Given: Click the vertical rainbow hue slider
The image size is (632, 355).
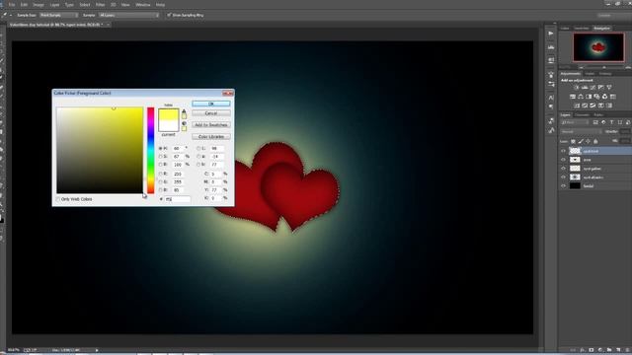Looking at the screenshot, I should click(150, 150).
